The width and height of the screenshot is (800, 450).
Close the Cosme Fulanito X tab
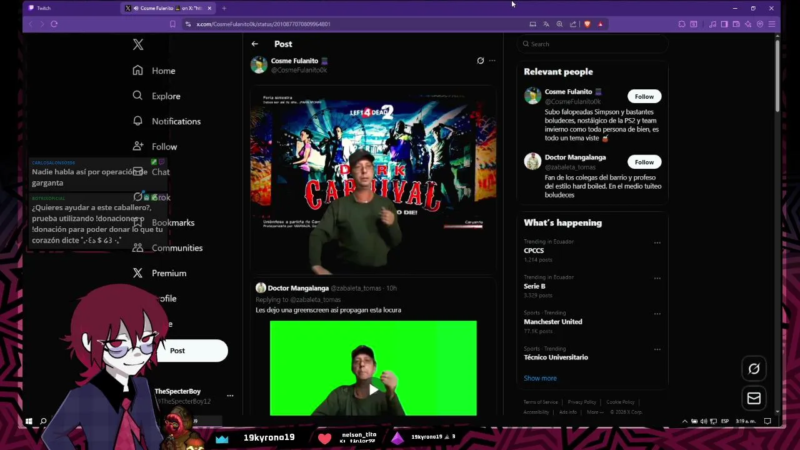pyautogui.click(x=209, y=8)
